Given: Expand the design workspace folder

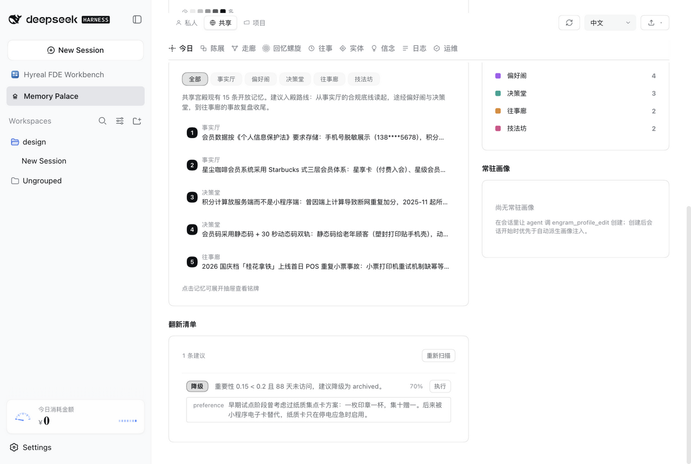Looking at the screenshot, I should point(76,142).
